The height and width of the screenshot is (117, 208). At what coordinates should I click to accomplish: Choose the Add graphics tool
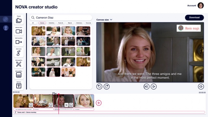coord(18,64)
